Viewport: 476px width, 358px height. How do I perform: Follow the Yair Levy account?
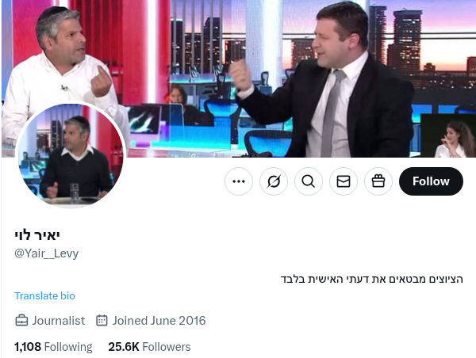[431, 181]
